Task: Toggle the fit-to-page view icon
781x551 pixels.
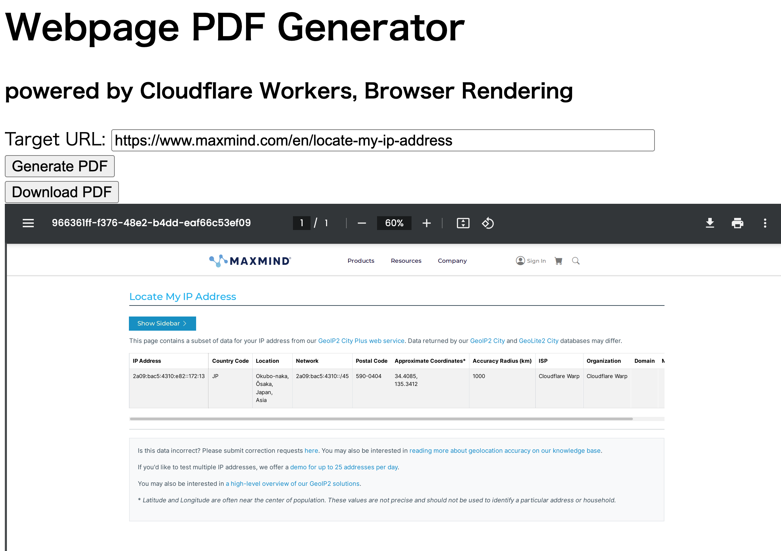Action: click(463, 223)
